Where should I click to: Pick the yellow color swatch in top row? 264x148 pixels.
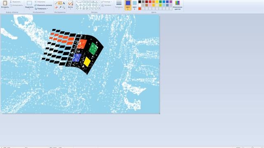(x=157, y=2)
